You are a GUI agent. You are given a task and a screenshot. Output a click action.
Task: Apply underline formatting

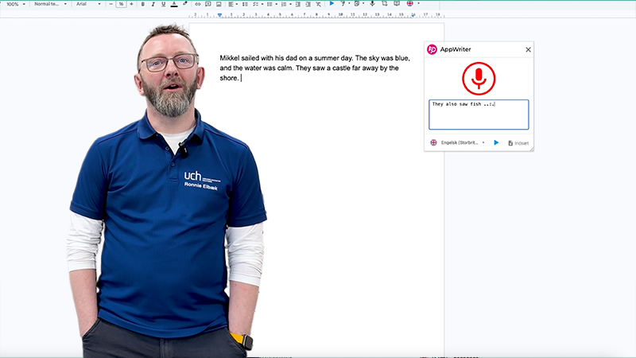point(163,4)
